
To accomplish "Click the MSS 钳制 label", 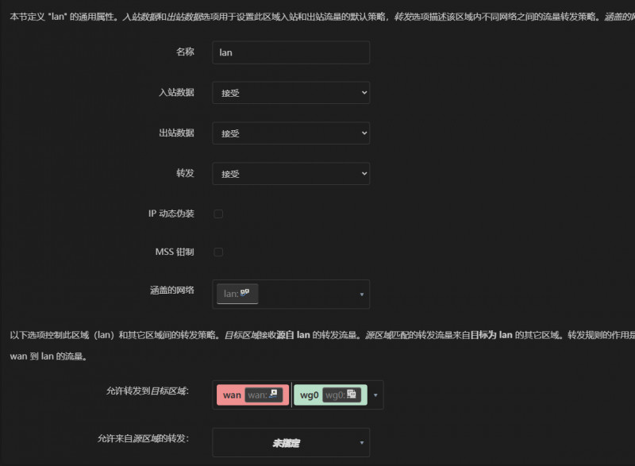I will pos(174,252).
